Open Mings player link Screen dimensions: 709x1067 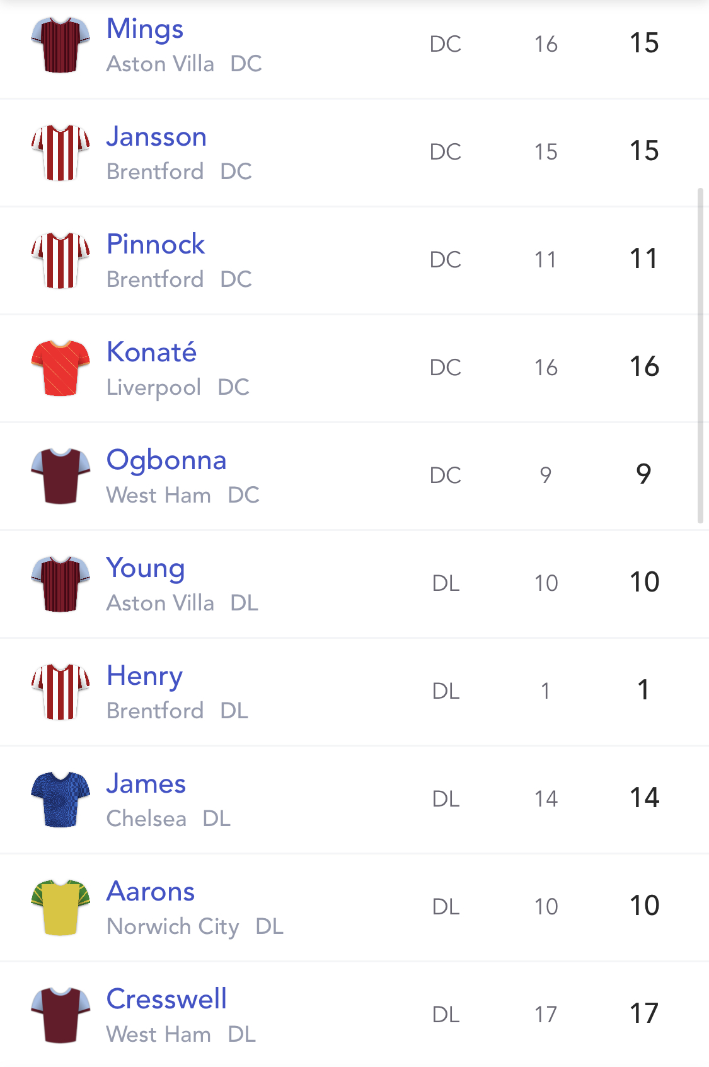coord(145,30)
